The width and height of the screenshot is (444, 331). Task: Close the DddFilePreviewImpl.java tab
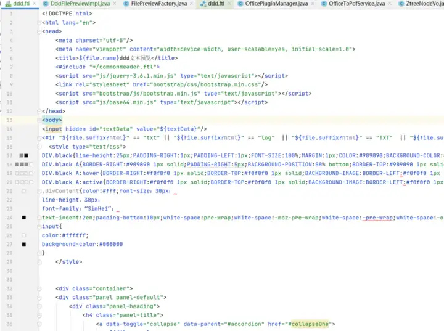pyautogui.click(x=115, y=4)
